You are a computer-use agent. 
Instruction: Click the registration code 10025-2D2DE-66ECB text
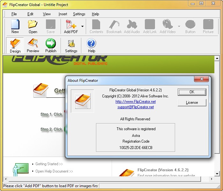pos(136,148)
